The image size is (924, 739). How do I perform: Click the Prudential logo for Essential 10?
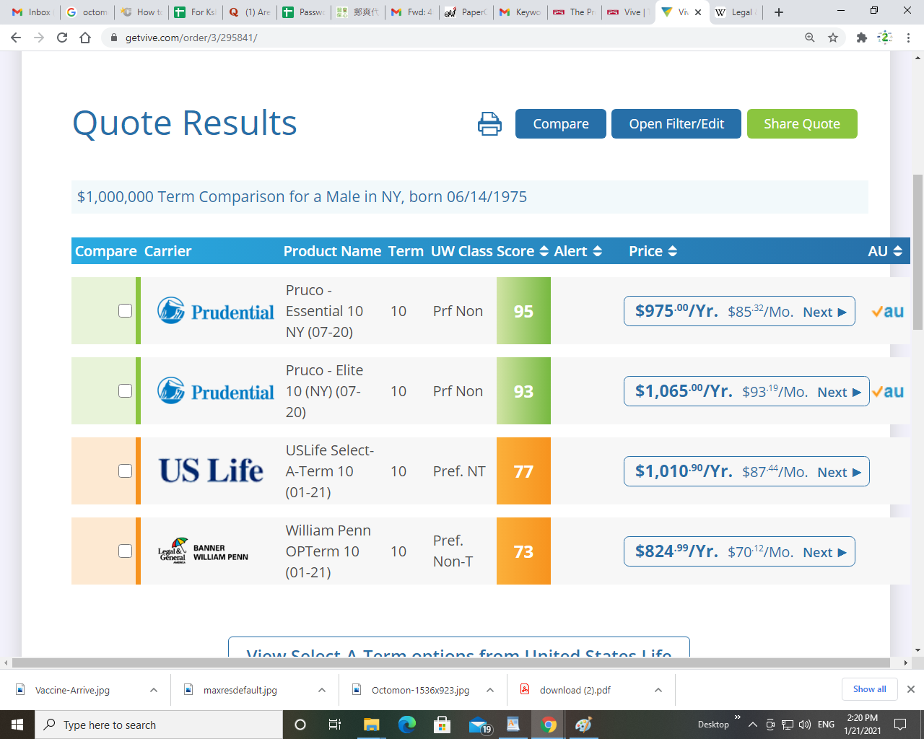click(216, 311)
